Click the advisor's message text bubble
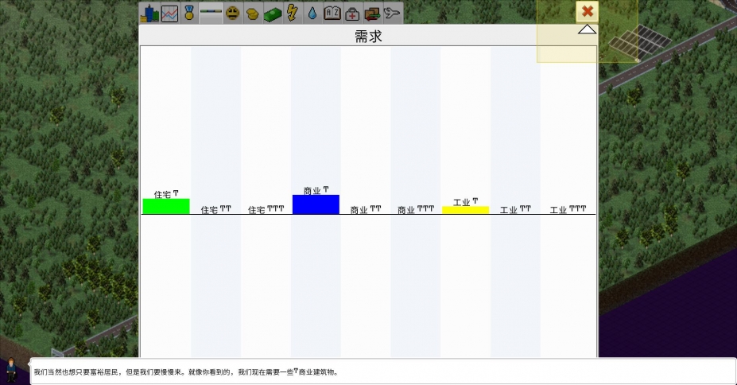The width and height of the screenshot is (737, 385). tap(382, 371)
